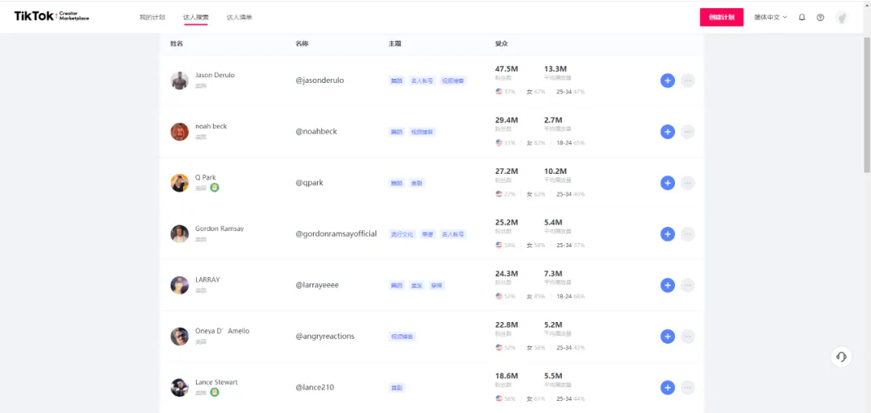The image size is (871, 413).
Task: Click the pink 创建计划 button
Action: [722, 17]
